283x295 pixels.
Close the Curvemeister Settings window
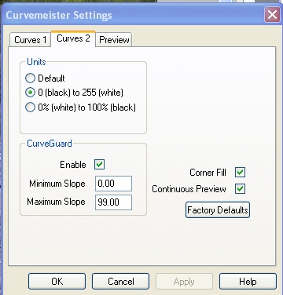point(272,15)
